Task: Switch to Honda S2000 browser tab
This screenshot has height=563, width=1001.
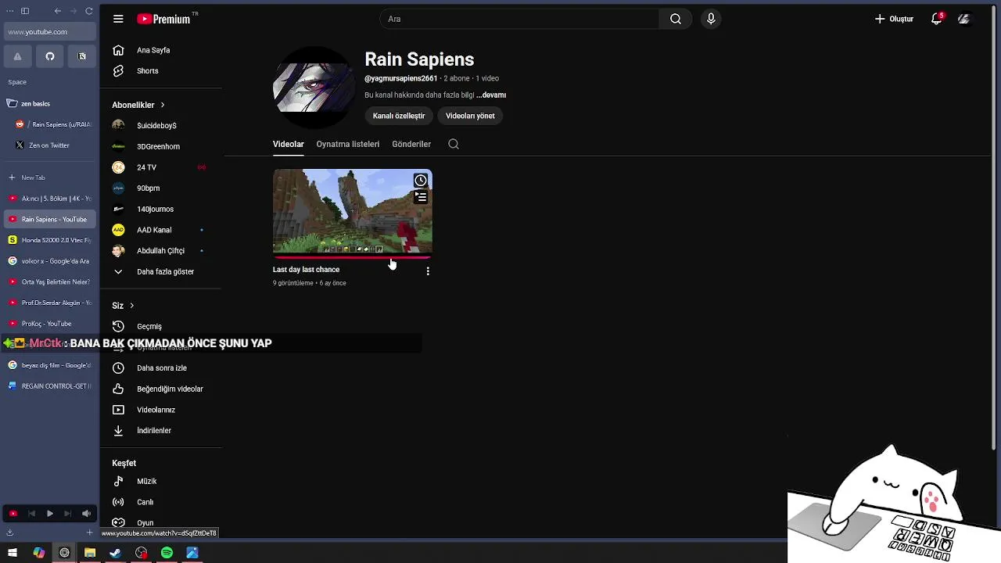Action: (x=50, y=240)
